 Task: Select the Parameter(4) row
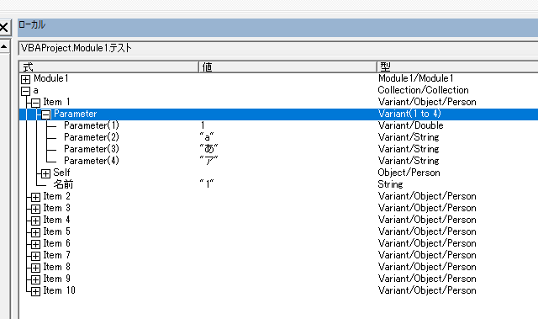[278, 161]
